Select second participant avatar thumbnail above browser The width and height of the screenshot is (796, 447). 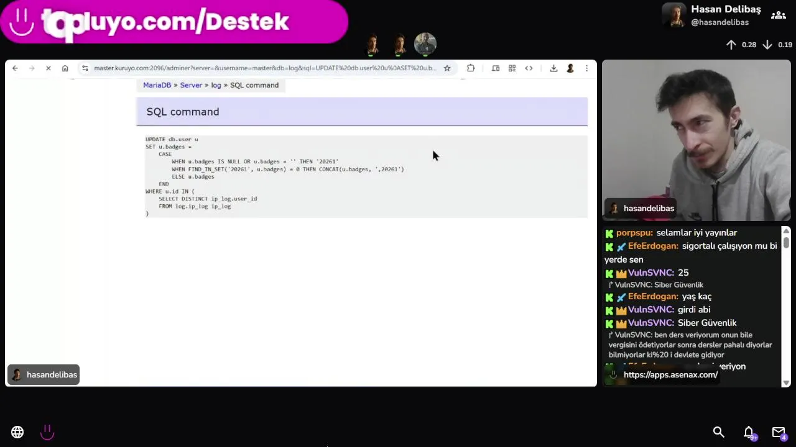pyautogui.click(x=399, y=44)
